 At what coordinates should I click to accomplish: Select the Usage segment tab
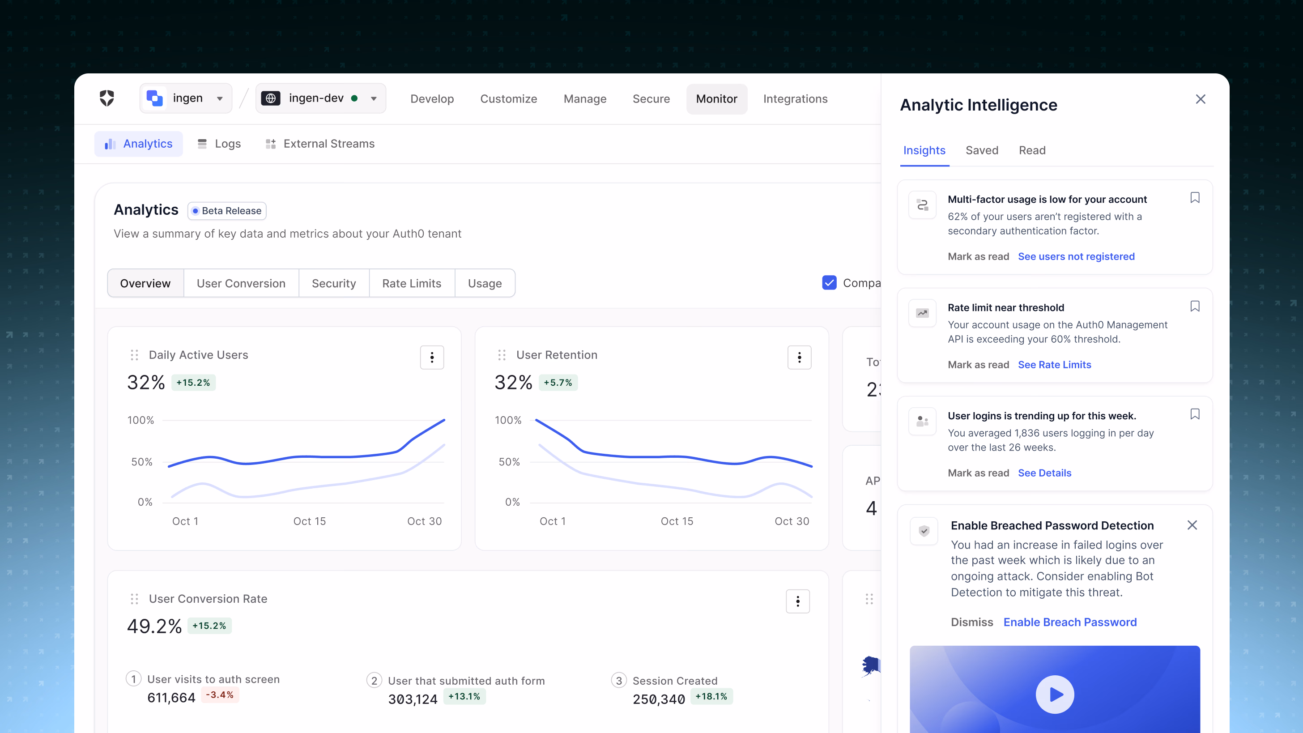click(x=485, y=283)
